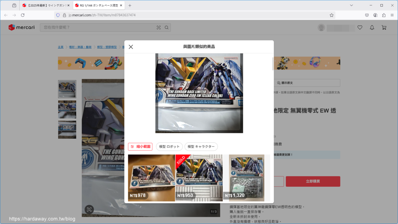Open the Pocket save icon
Viewport: 398px width, 224px height.
tap(367, 15)
